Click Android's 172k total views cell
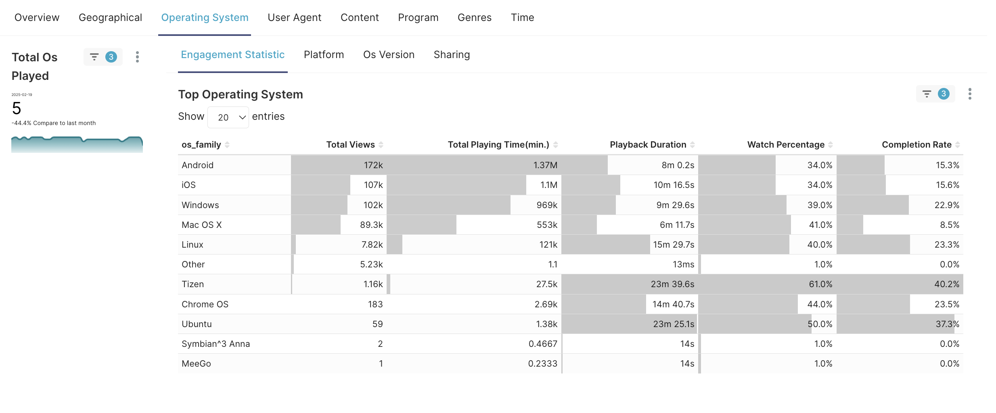This screenshot has height=413, width=996. (x=339, y=165)
